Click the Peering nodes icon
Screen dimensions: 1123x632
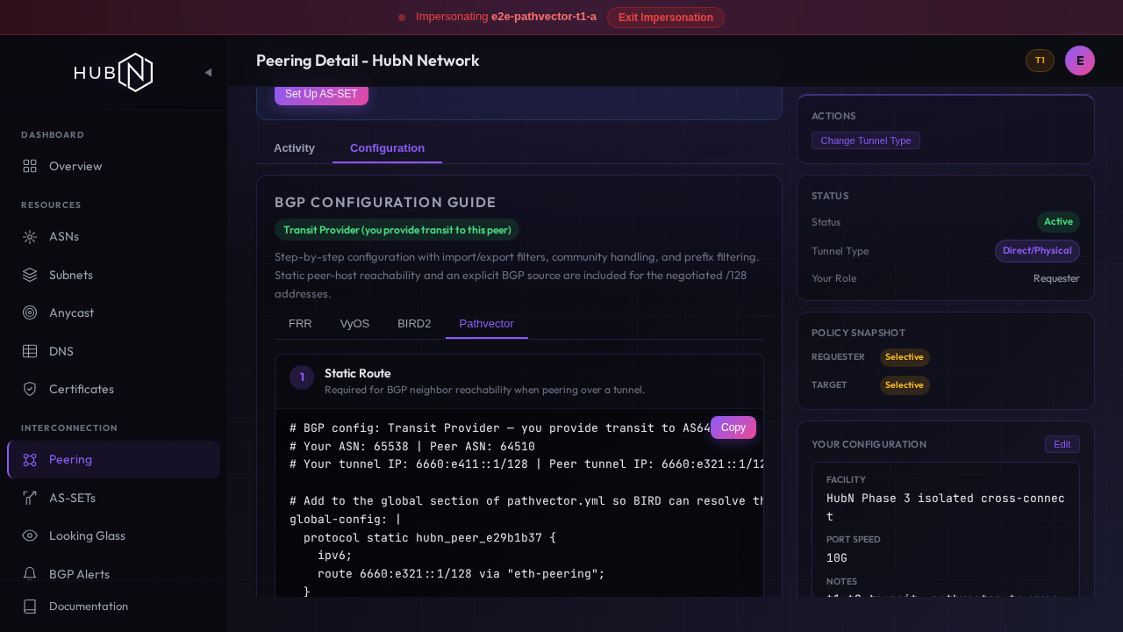[x=30, y=459]
